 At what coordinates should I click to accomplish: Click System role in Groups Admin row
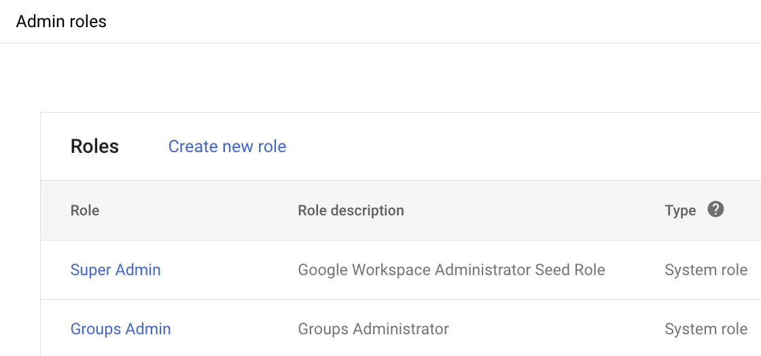click(706, 329)
